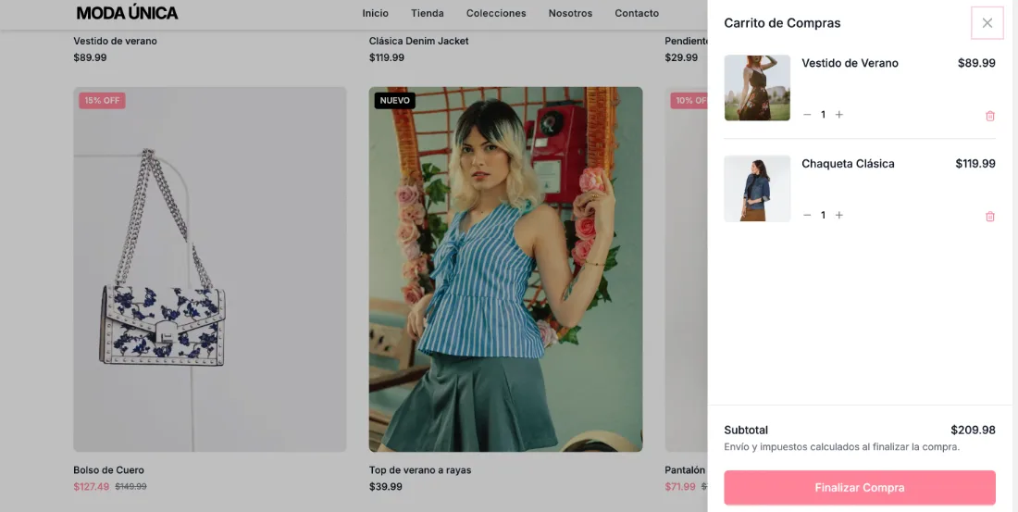1018x512 pixels.
Task: Click the $39.99 price under striped top
Action: [386, 486]
